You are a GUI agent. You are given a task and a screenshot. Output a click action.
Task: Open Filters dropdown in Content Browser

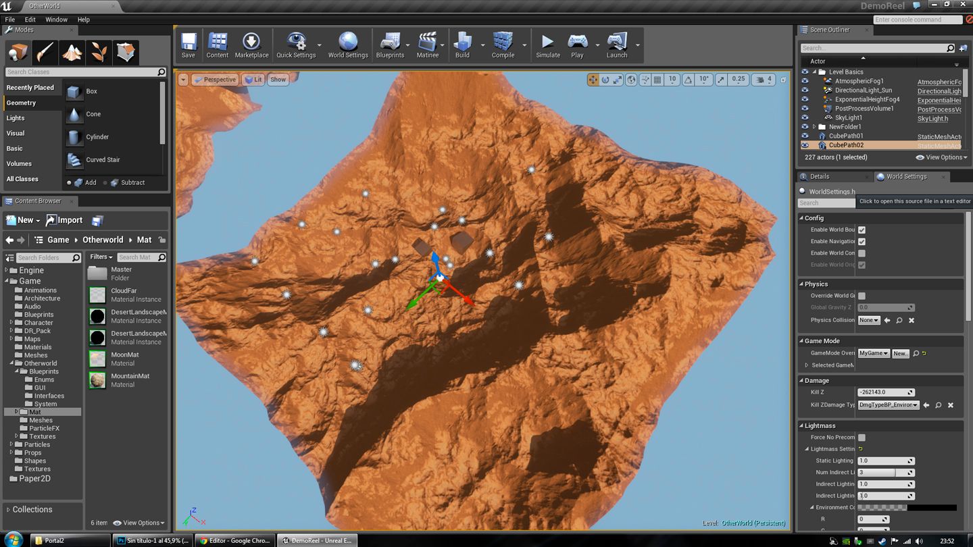pos(101,257)
